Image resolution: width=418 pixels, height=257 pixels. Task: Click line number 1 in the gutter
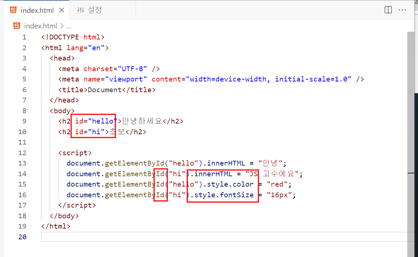click(24, 37)
